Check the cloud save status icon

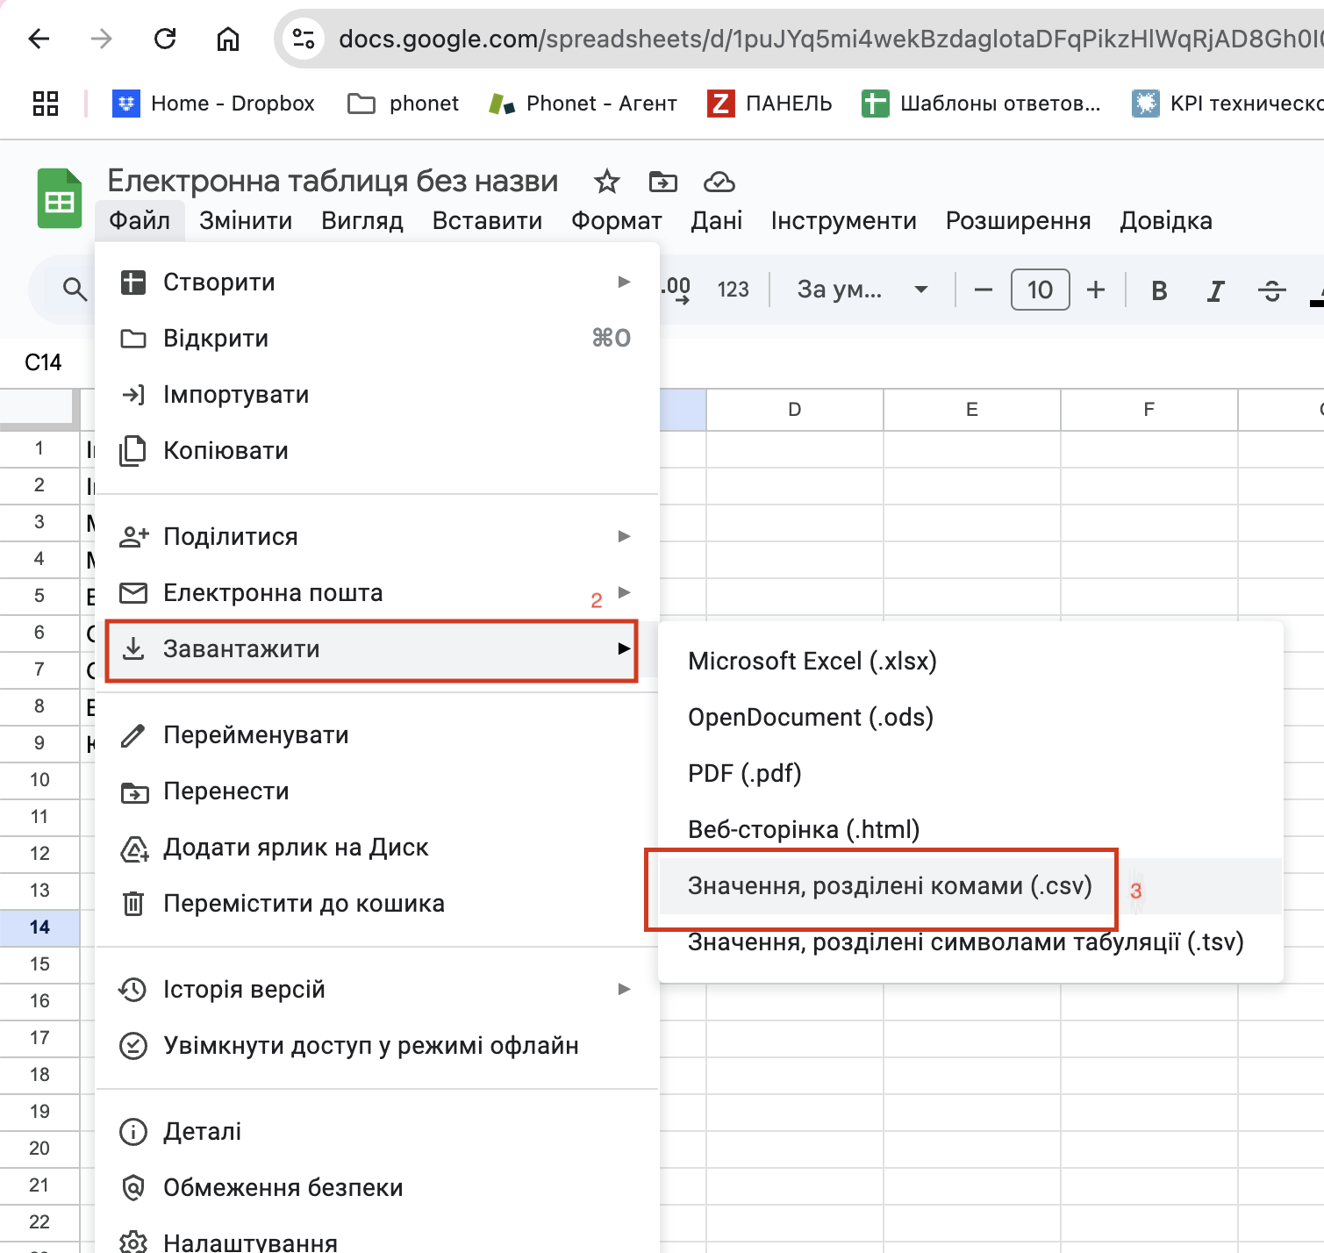point(719,182)
